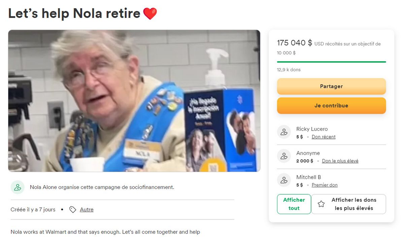Click the Let's help Nola retire heading
404x243 pixels.
coord(74,13)
